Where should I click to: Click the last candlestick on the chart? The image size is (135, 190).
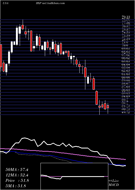(108, 107)
